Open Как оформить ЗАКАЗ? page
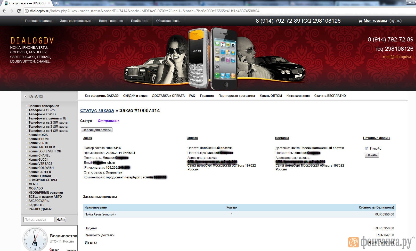Viewport: 416px width, 251px height. point(102,96)
